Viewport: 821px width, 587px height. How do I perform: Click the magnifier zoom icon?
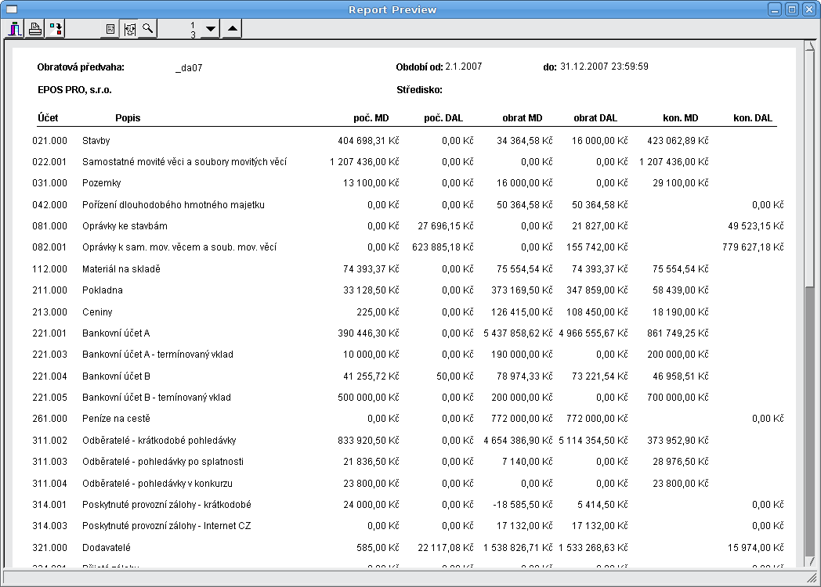pos(147,30)
